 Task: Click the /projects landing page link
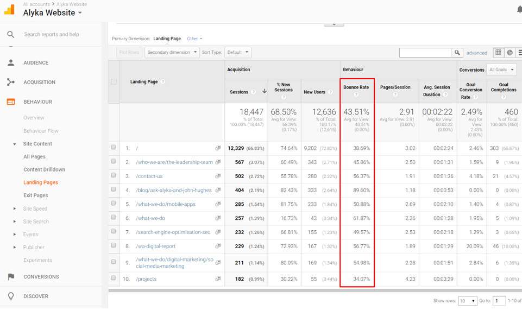coord(146,279)
